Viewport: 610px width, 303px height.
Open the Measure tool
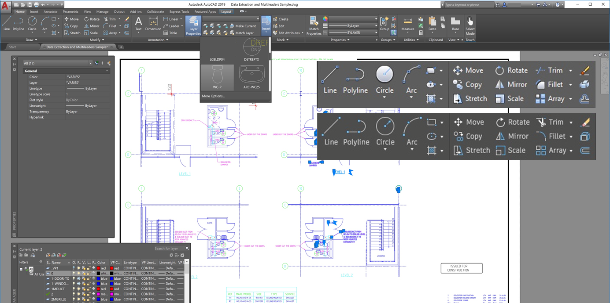click(x=408, y=25)
